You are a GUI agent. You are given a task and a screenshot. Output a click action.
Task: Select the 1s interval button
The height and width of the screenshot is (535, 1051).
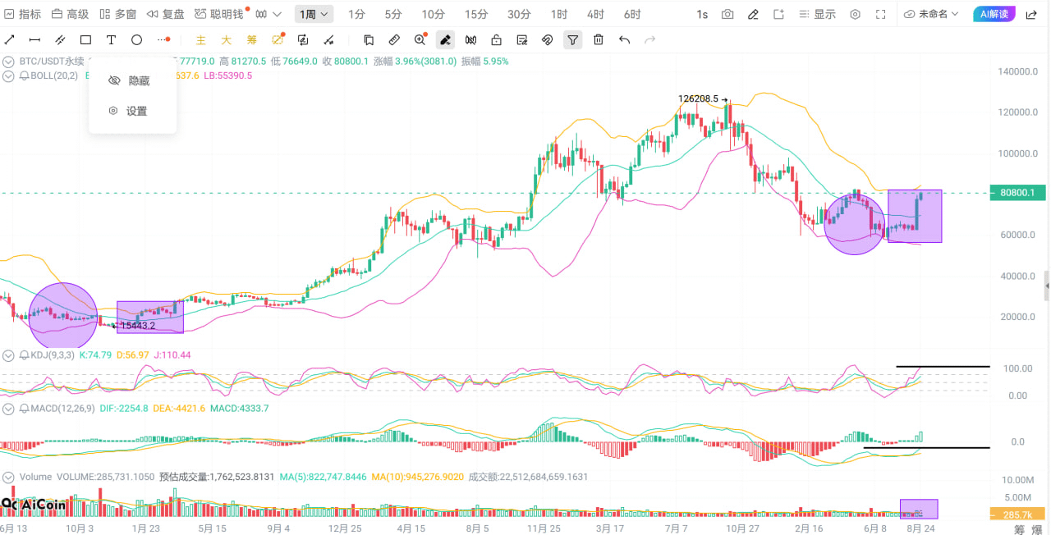point(701,14)
